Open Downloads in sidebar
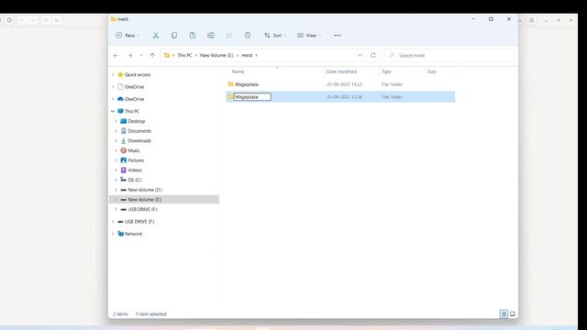 tap(139, 140)
